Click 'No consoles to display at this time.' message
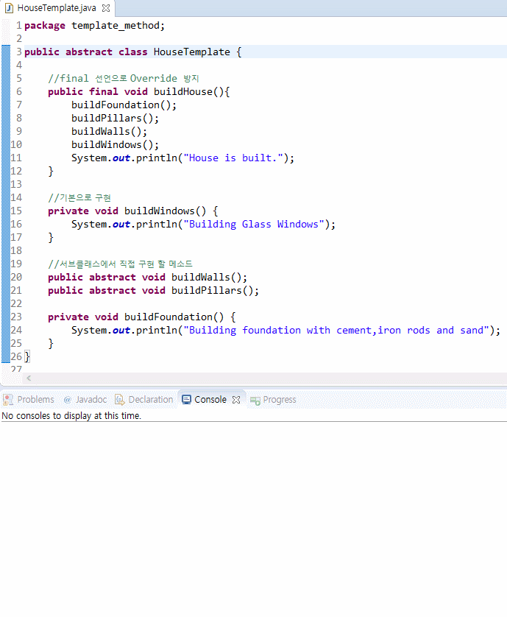507x617 pixels. [x=71, y=416]
